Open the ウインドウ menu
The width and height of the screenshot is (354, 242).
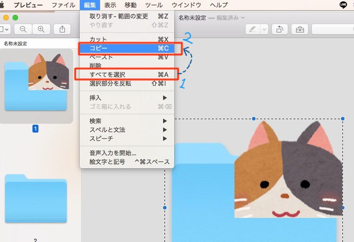pos(186,5)
